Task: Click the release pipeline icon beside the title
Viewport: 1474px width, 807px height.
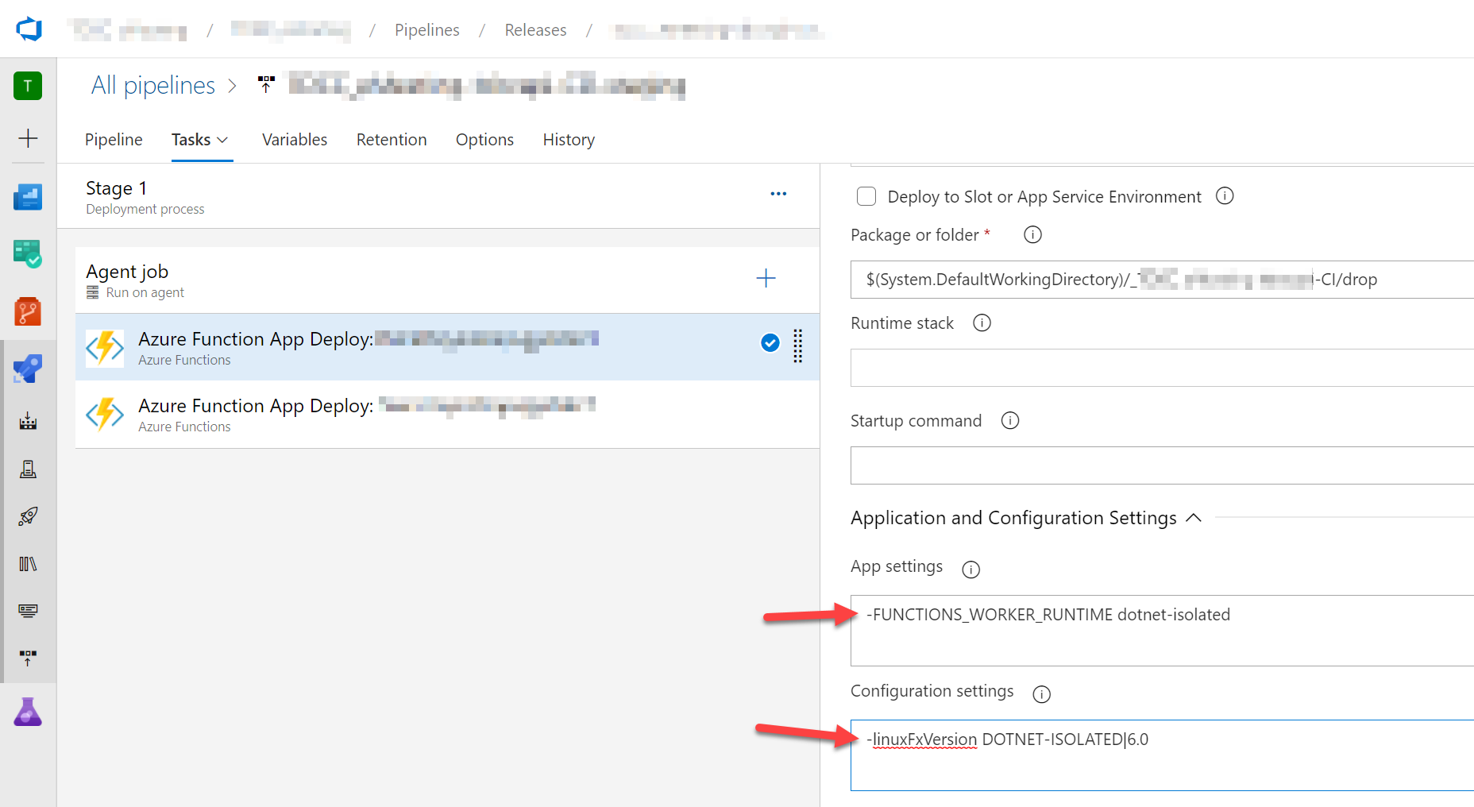Action: [x=266, y=84]
